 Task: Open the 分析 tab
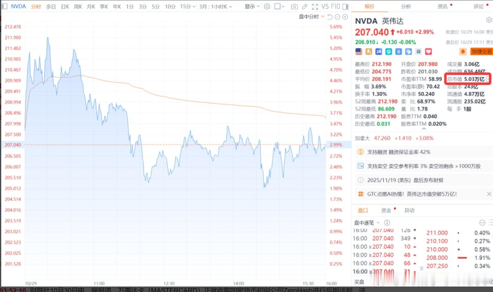click(x=406, y=6)
